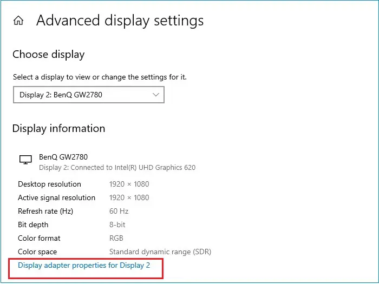Click the Select a display instruction text
Image resolution: width=379 pixels, height=284 pixels.
(100, 77)
